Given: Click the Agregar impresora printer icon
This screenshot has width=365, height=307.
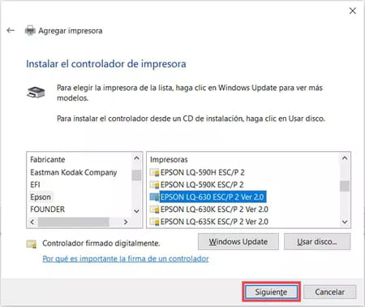Looking at the screenshot, I should (30, 31).
